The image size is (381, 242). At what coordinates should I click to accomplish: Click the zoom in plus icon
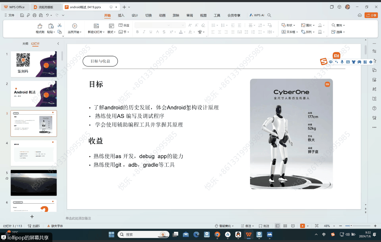(x=375, y=226)
